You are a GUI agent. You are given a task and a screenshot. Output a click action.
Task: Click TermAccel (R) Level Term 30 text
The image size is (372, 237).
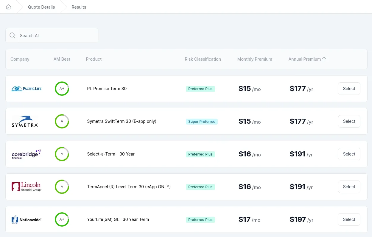coord(129,187)
